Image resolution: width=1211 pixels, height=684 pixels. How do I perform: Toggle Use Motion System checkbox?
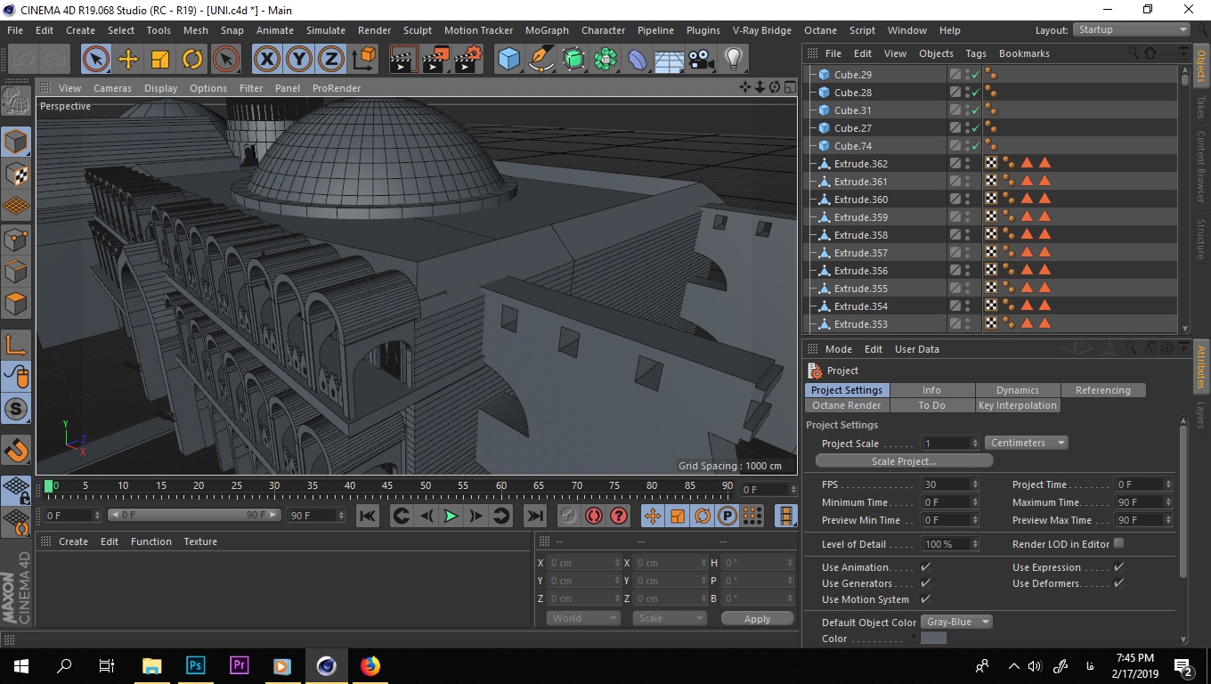click(x=925, y=599)
